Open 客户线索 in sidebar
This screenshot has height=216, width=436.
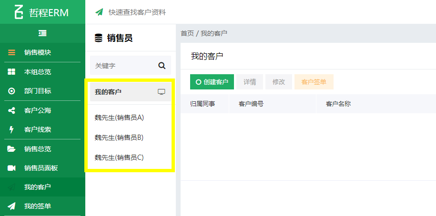point(42,130)
